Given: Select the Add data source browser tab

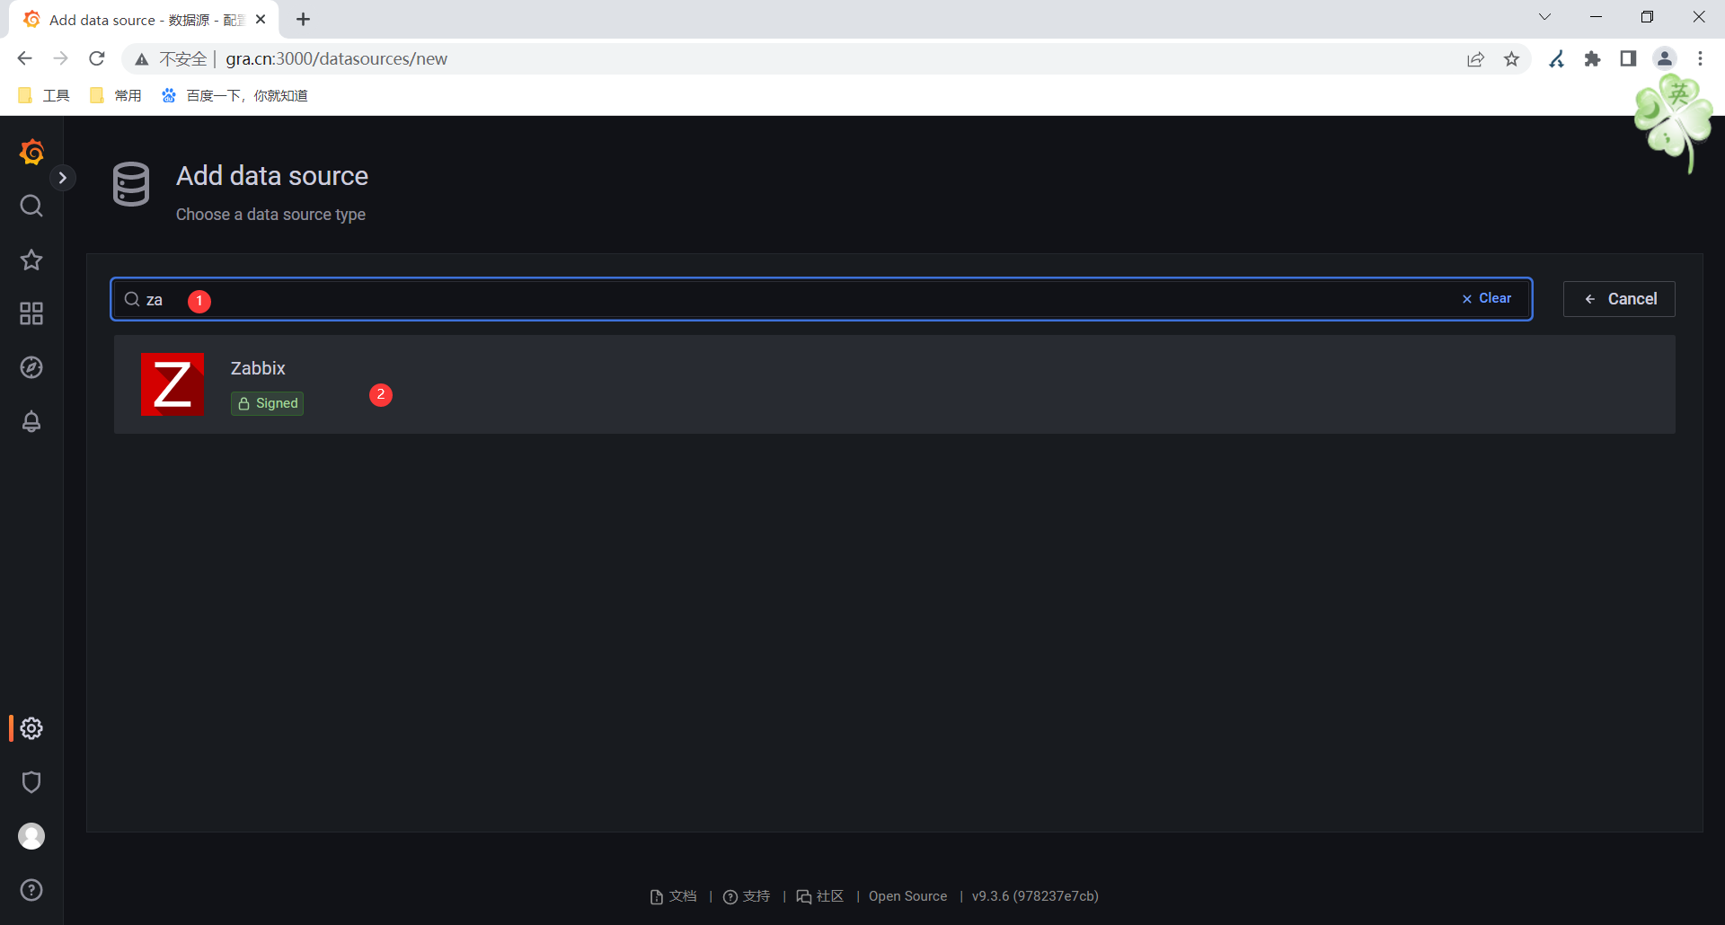Looking at the screenshot, I should point(144,20).
